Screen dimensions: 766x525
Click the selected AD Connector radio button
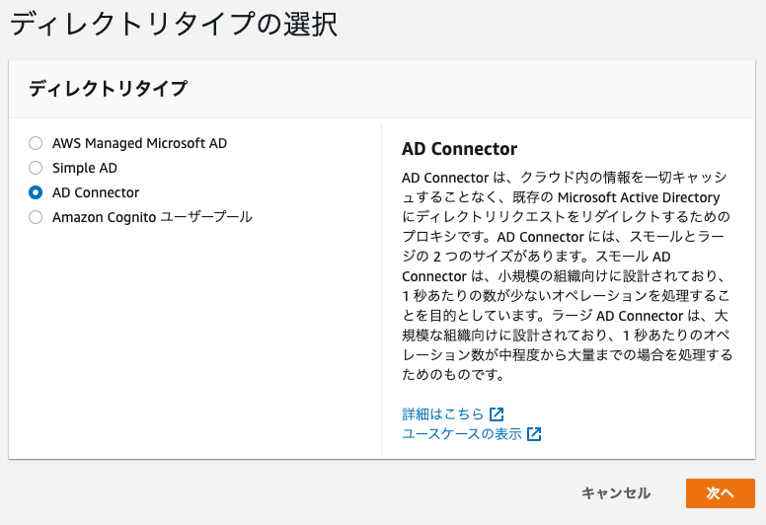(36, 192)
